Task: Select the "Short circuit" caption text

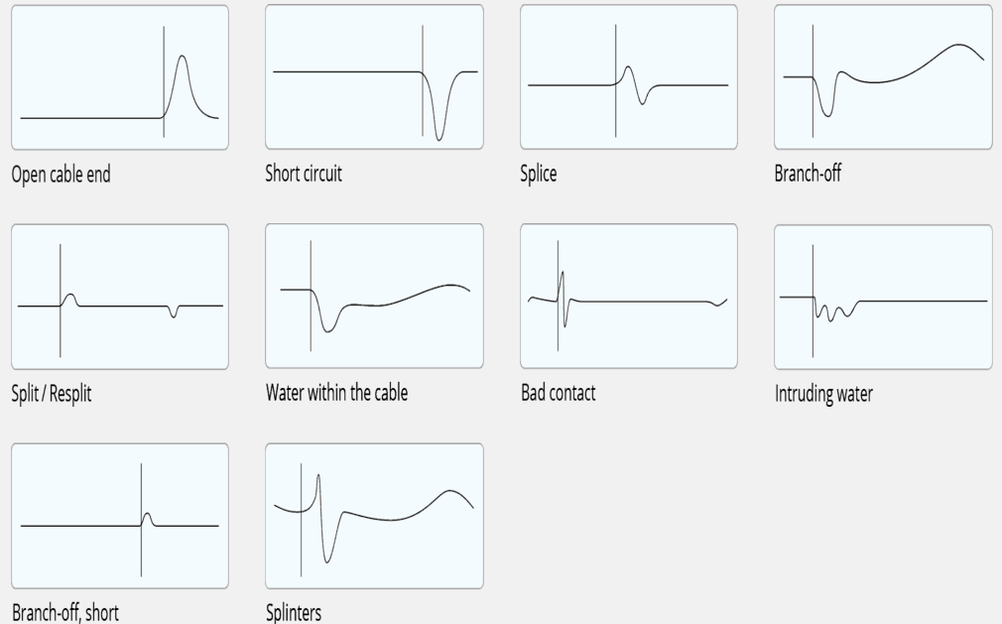Action: click(304, 175)
